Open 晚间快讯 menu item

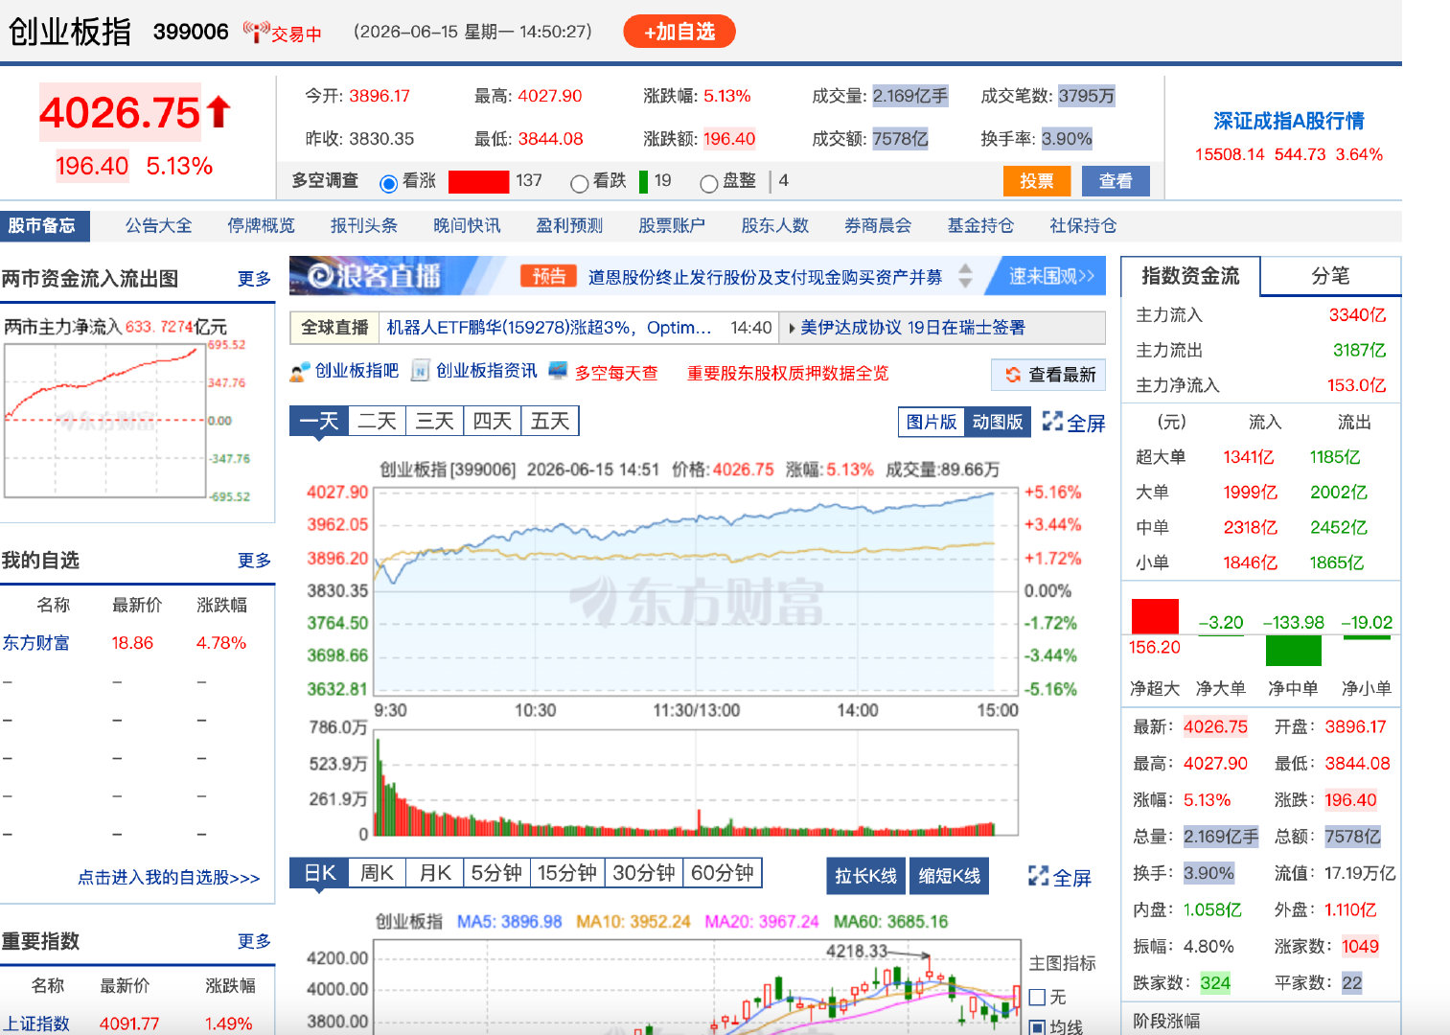(x=467, y=226)
